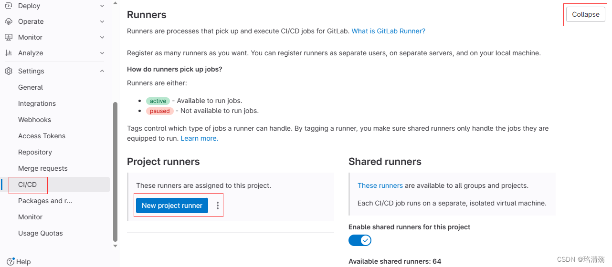Click the Monitor screen icon in sidebar
The height and width of the screenshot is (267, 612).
click(x=9, y=37)
